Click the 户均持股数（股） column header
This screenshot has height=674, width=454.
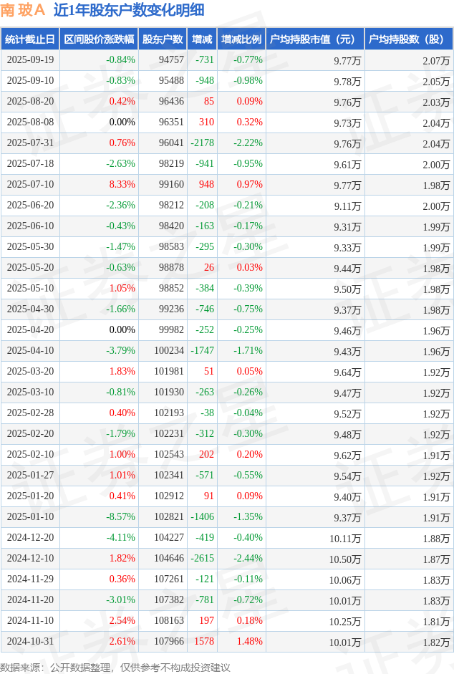pyautogui.click(x=408, y=39)
